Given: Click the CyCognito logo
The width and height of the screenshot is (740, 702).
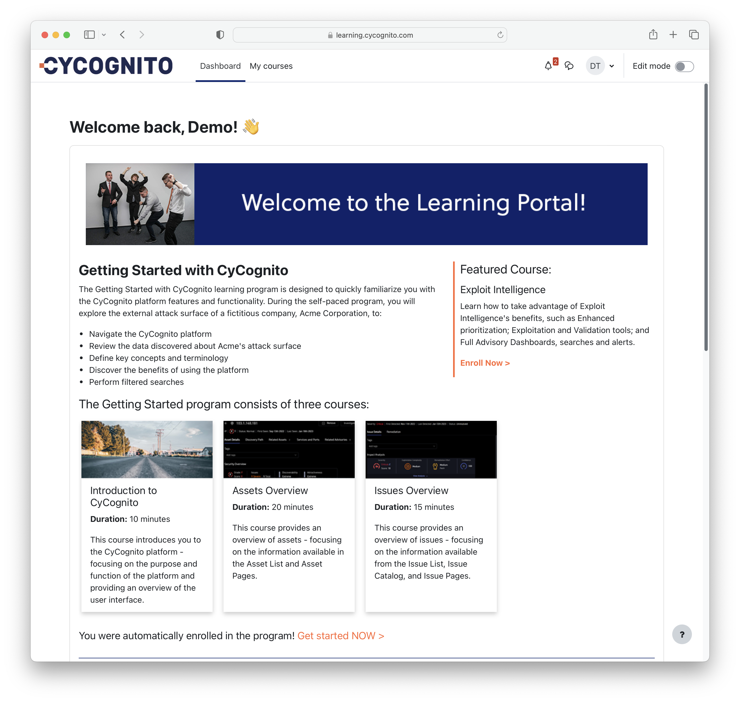Looking at the screenshot, I should tap(106, 66).
